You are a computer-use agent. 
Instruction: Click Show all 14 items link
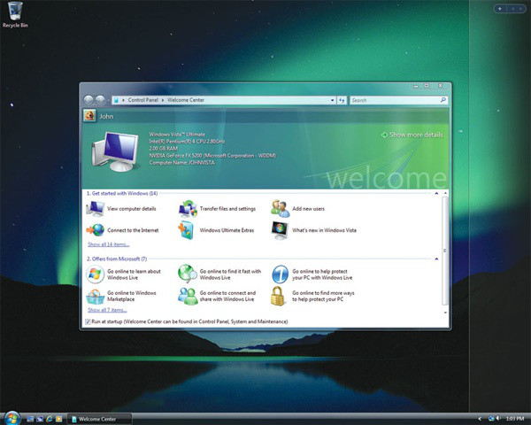108,243
